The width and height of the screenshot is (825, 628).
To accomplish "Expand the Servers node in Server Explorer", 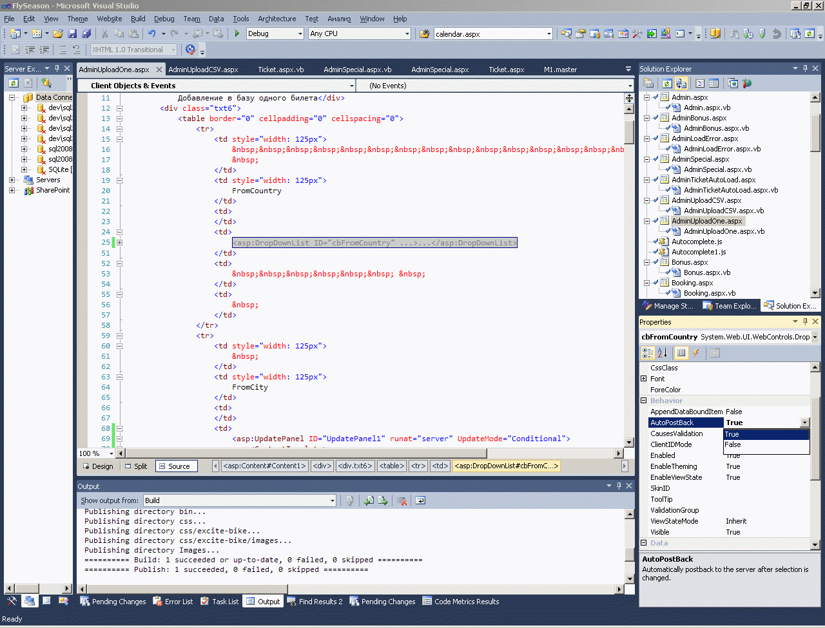I will (12, 180).
